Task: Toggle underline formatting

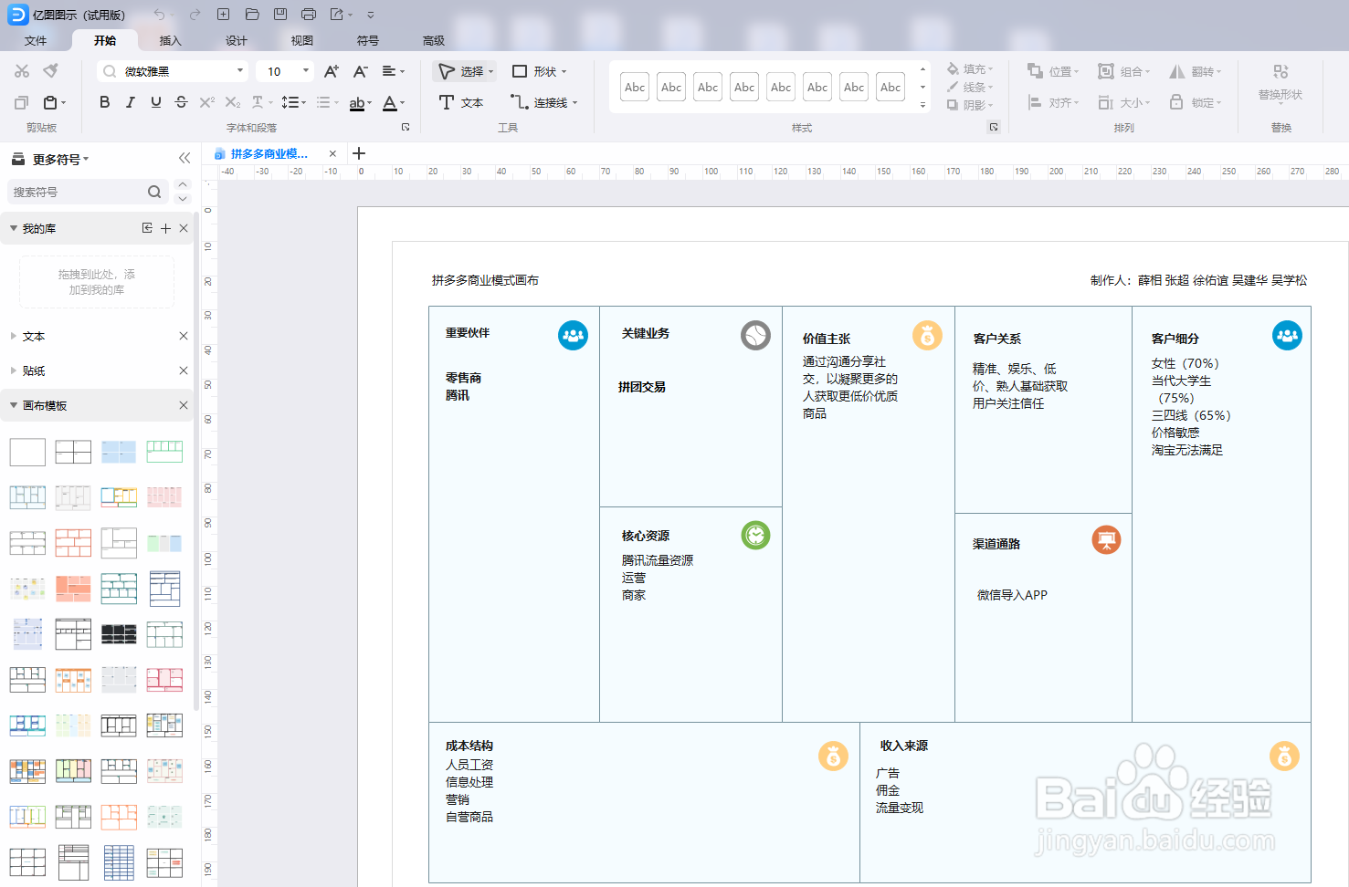Action: click(x=155, y=102)
